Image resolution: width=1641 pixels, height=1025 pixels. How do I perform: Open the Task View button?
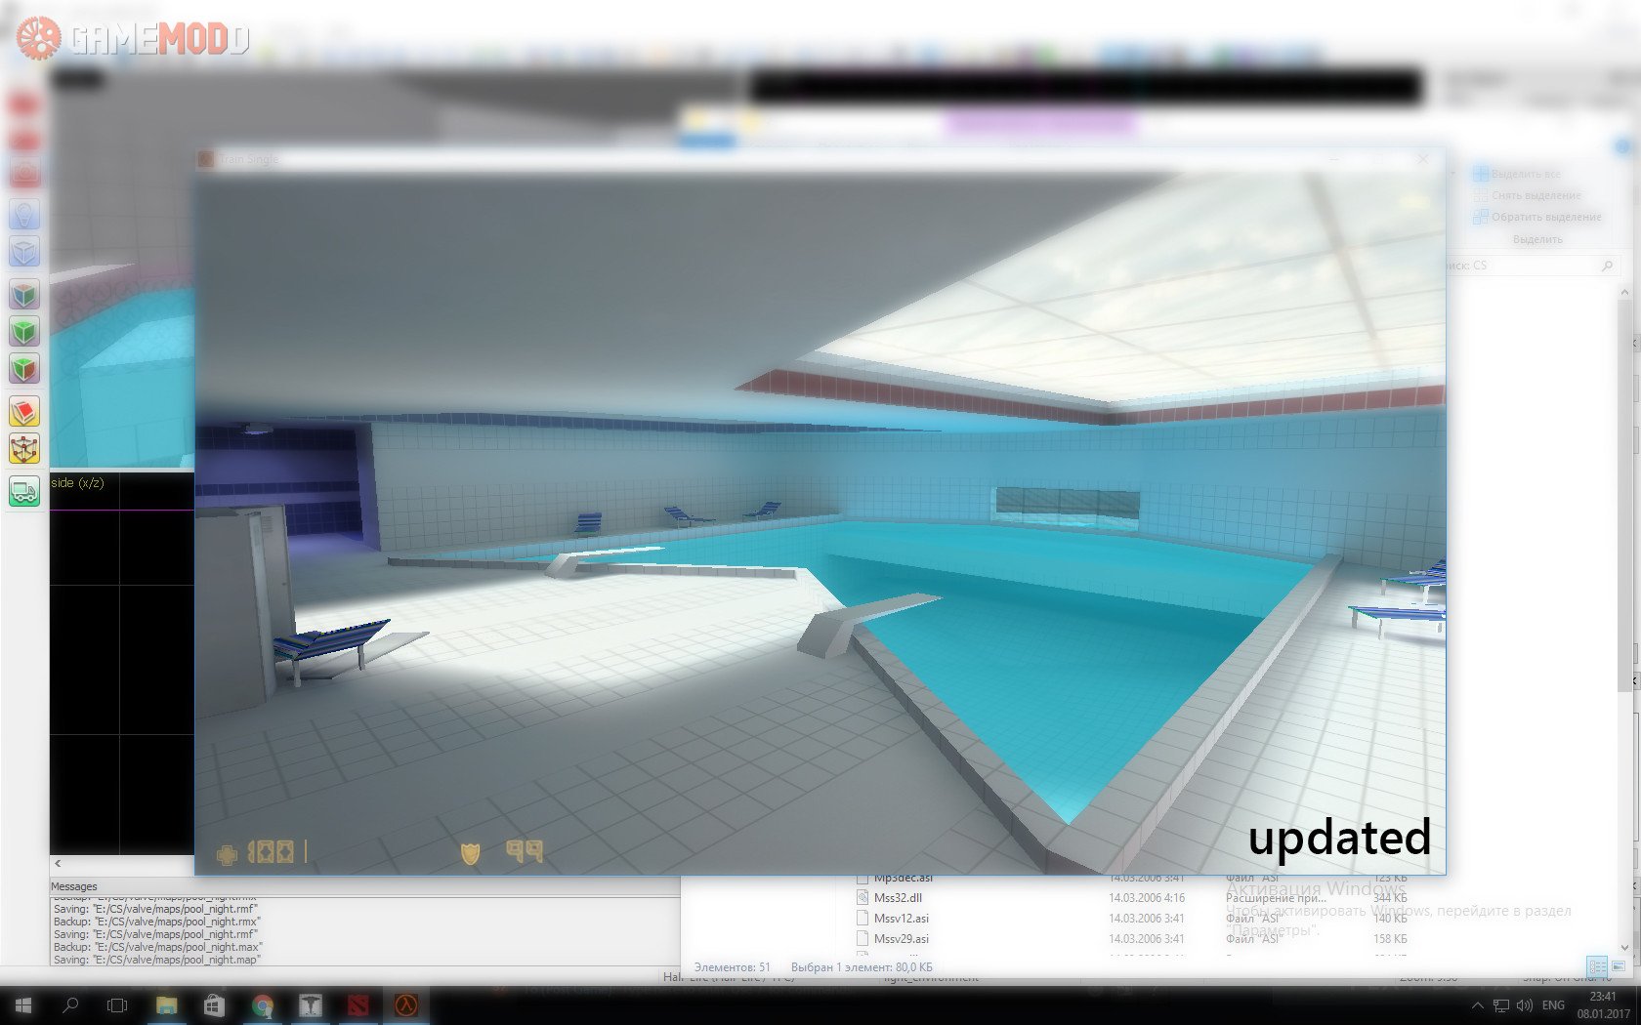(x=117, y=1005)
